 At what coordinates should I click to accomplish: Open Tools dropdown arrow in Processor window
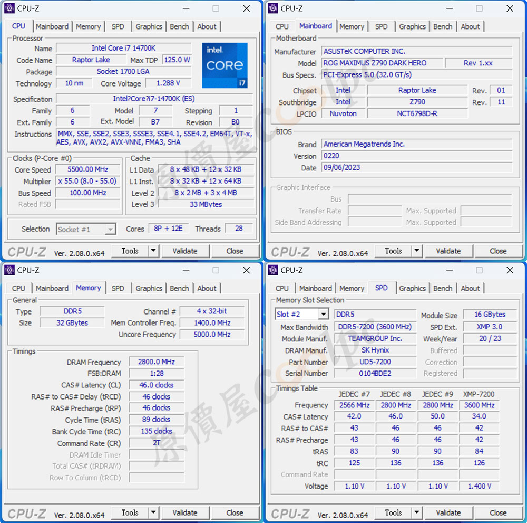153,251
